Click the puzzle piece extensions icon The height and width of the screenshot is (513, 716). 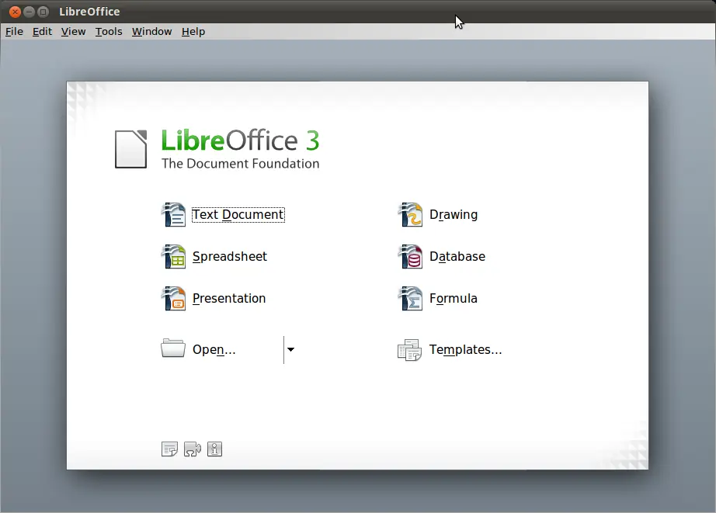(192, 449)
